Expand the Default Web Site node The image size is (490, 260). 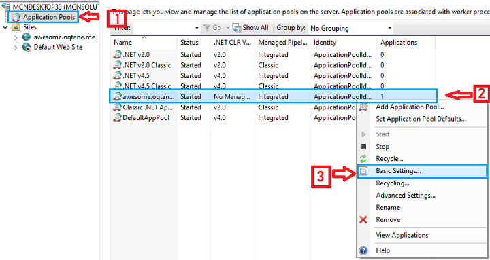coord(16,48)
